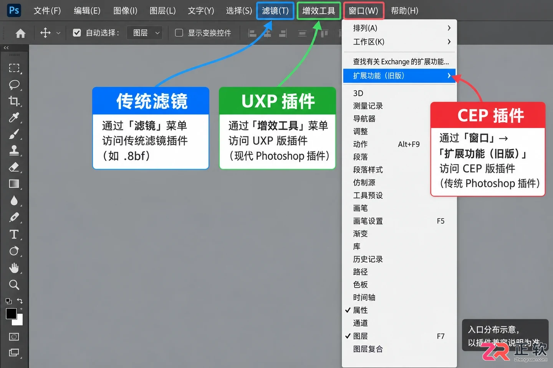Select the Crop tool
The width and height of the screenshot is (553, 368).
[x=14, y=101]
